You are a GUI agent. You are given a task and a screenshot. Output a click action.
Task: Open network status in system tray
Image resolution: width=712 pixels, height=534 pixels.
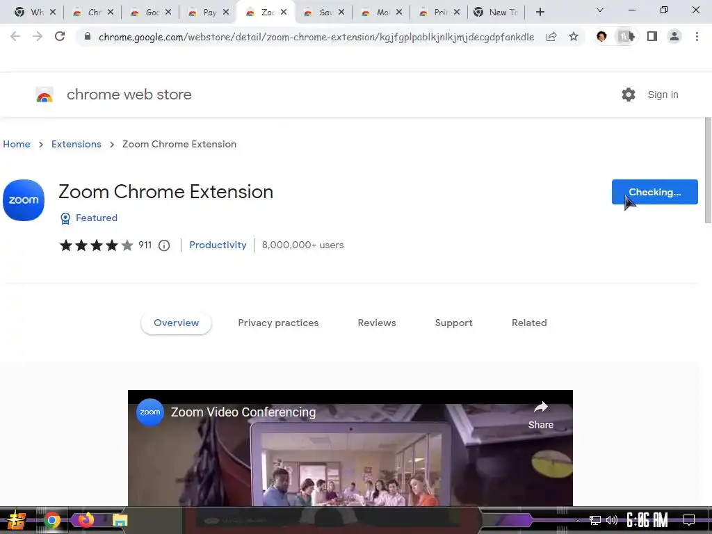(x=595, y=520)
